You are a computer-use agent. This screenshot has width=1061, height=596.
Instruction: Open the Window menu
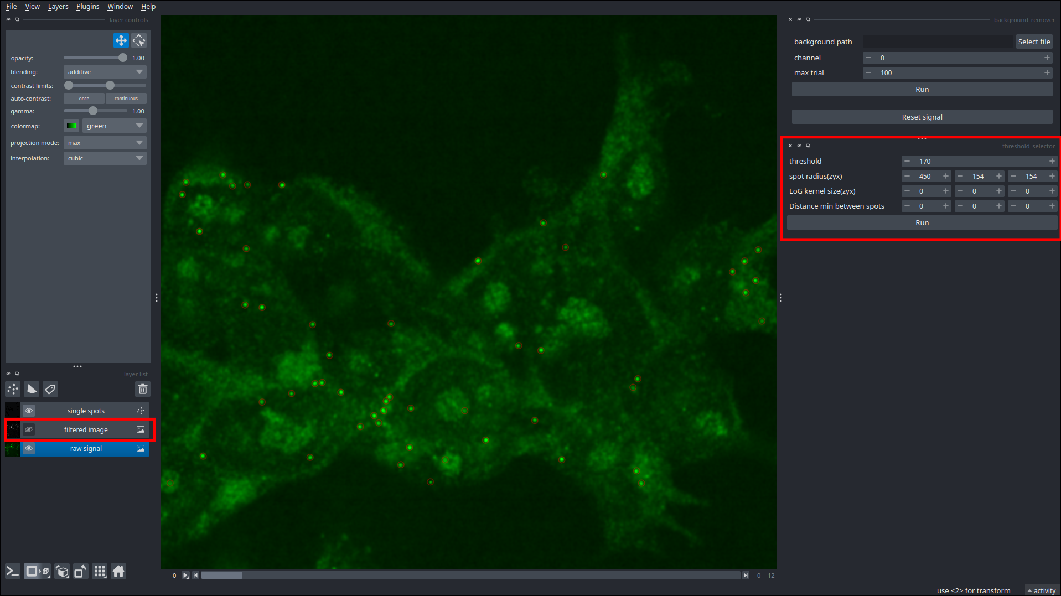pyautogui.click(x=120, y=6)
